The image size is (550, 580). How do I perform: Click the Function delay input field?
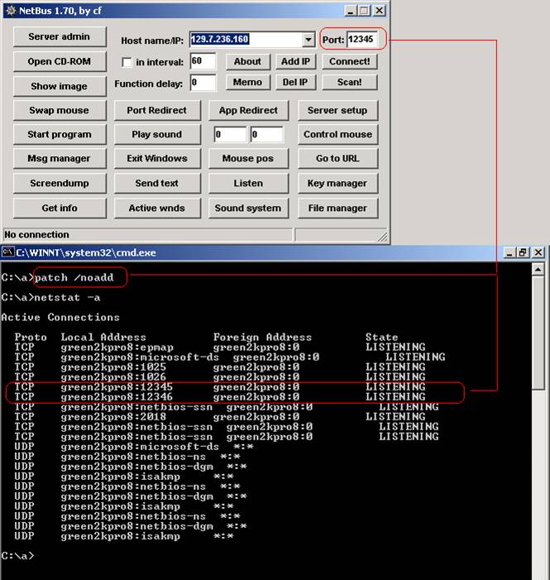pyautogui.click(x=203, y=83)
